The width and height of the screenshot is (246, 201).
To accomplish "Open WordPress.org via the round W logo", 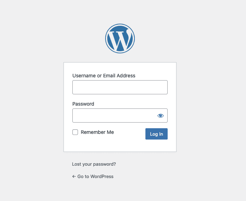I will coord(120,39).
